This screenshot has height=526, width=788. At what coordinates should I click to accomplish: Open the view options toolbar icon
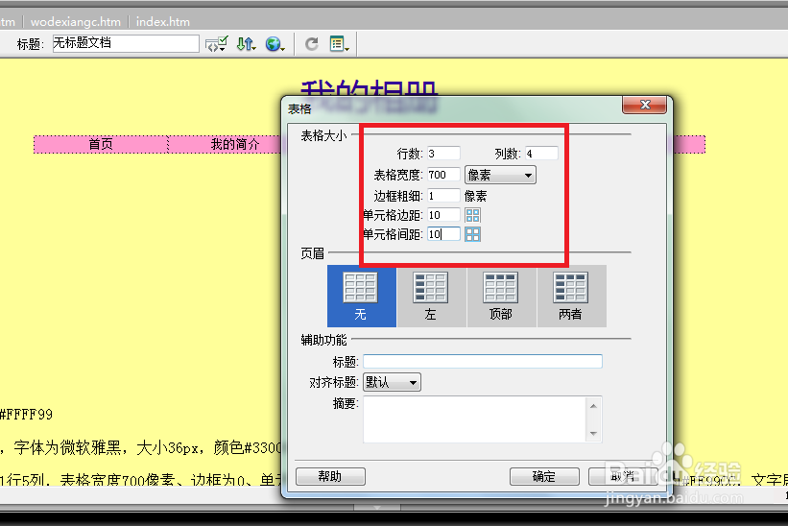tap(339, 44)
